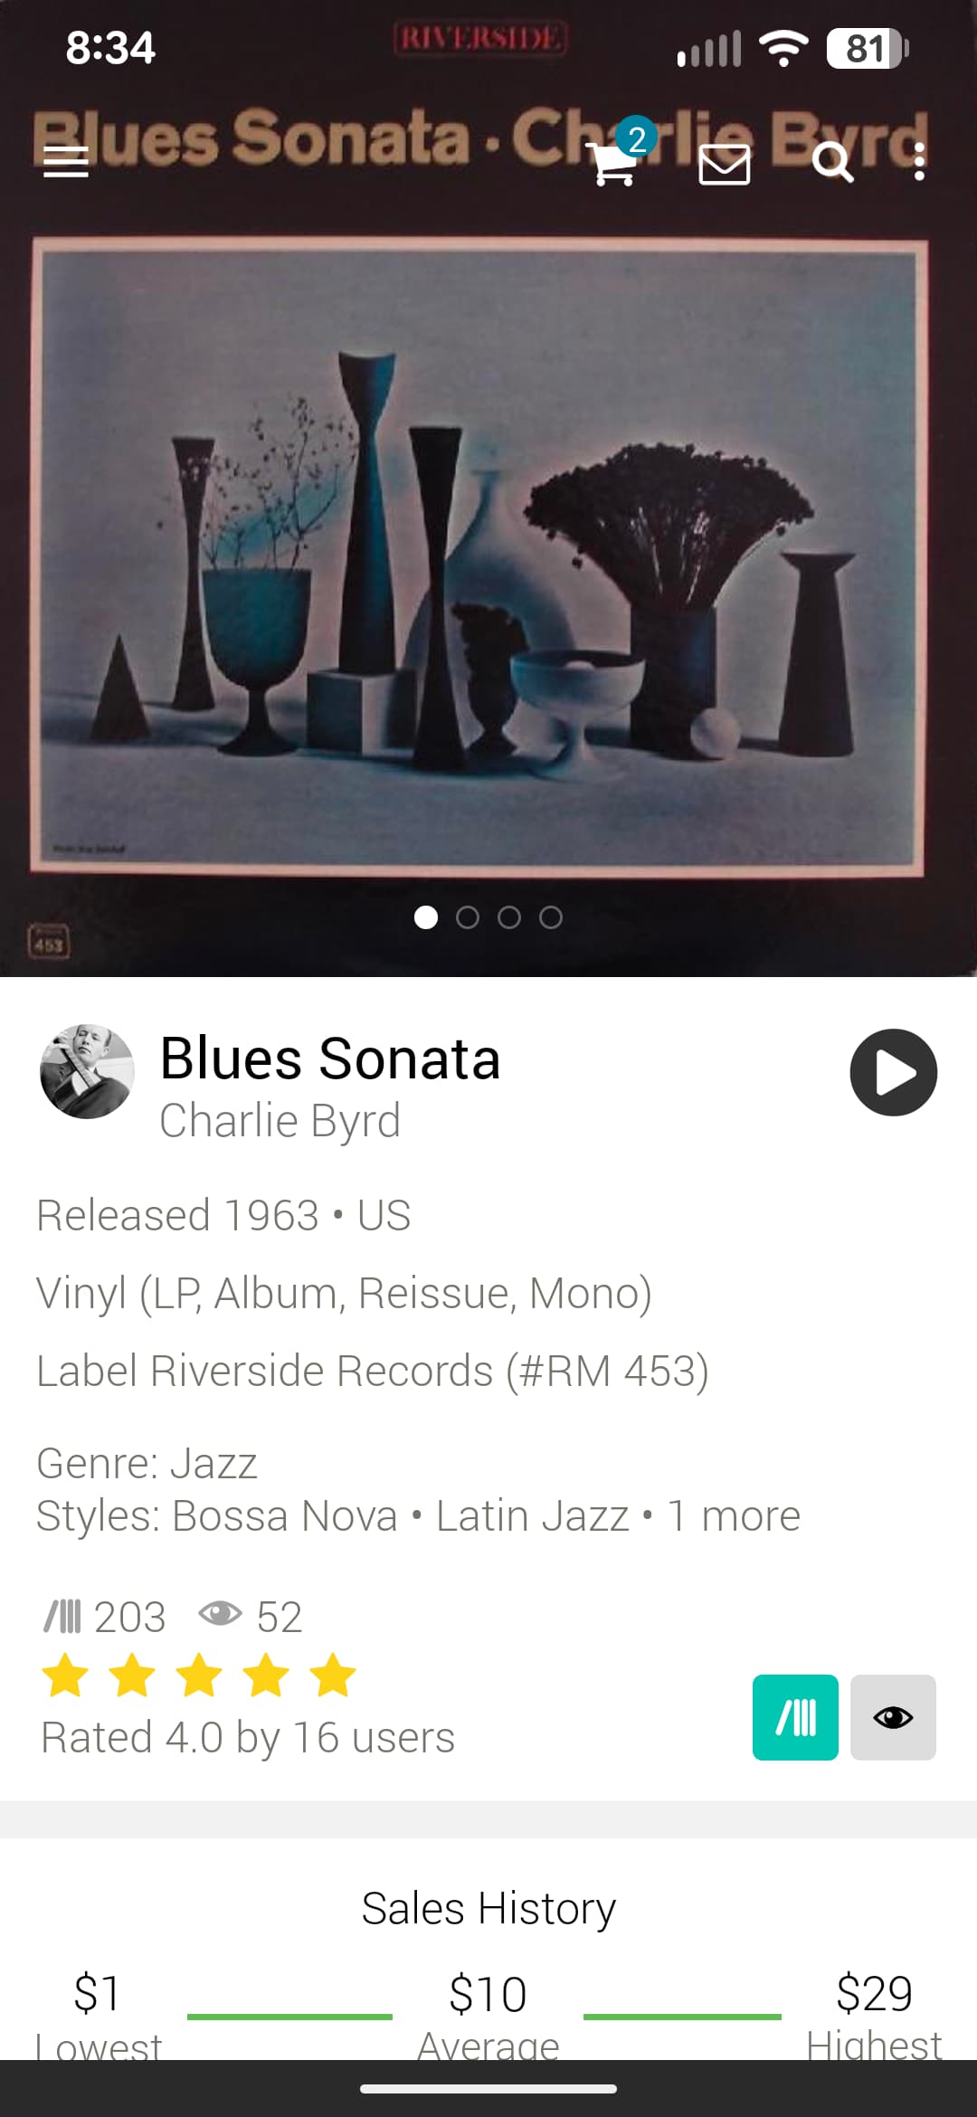Open the three-dot overflow menu
Screen dimensions: 977x2117
919,162
